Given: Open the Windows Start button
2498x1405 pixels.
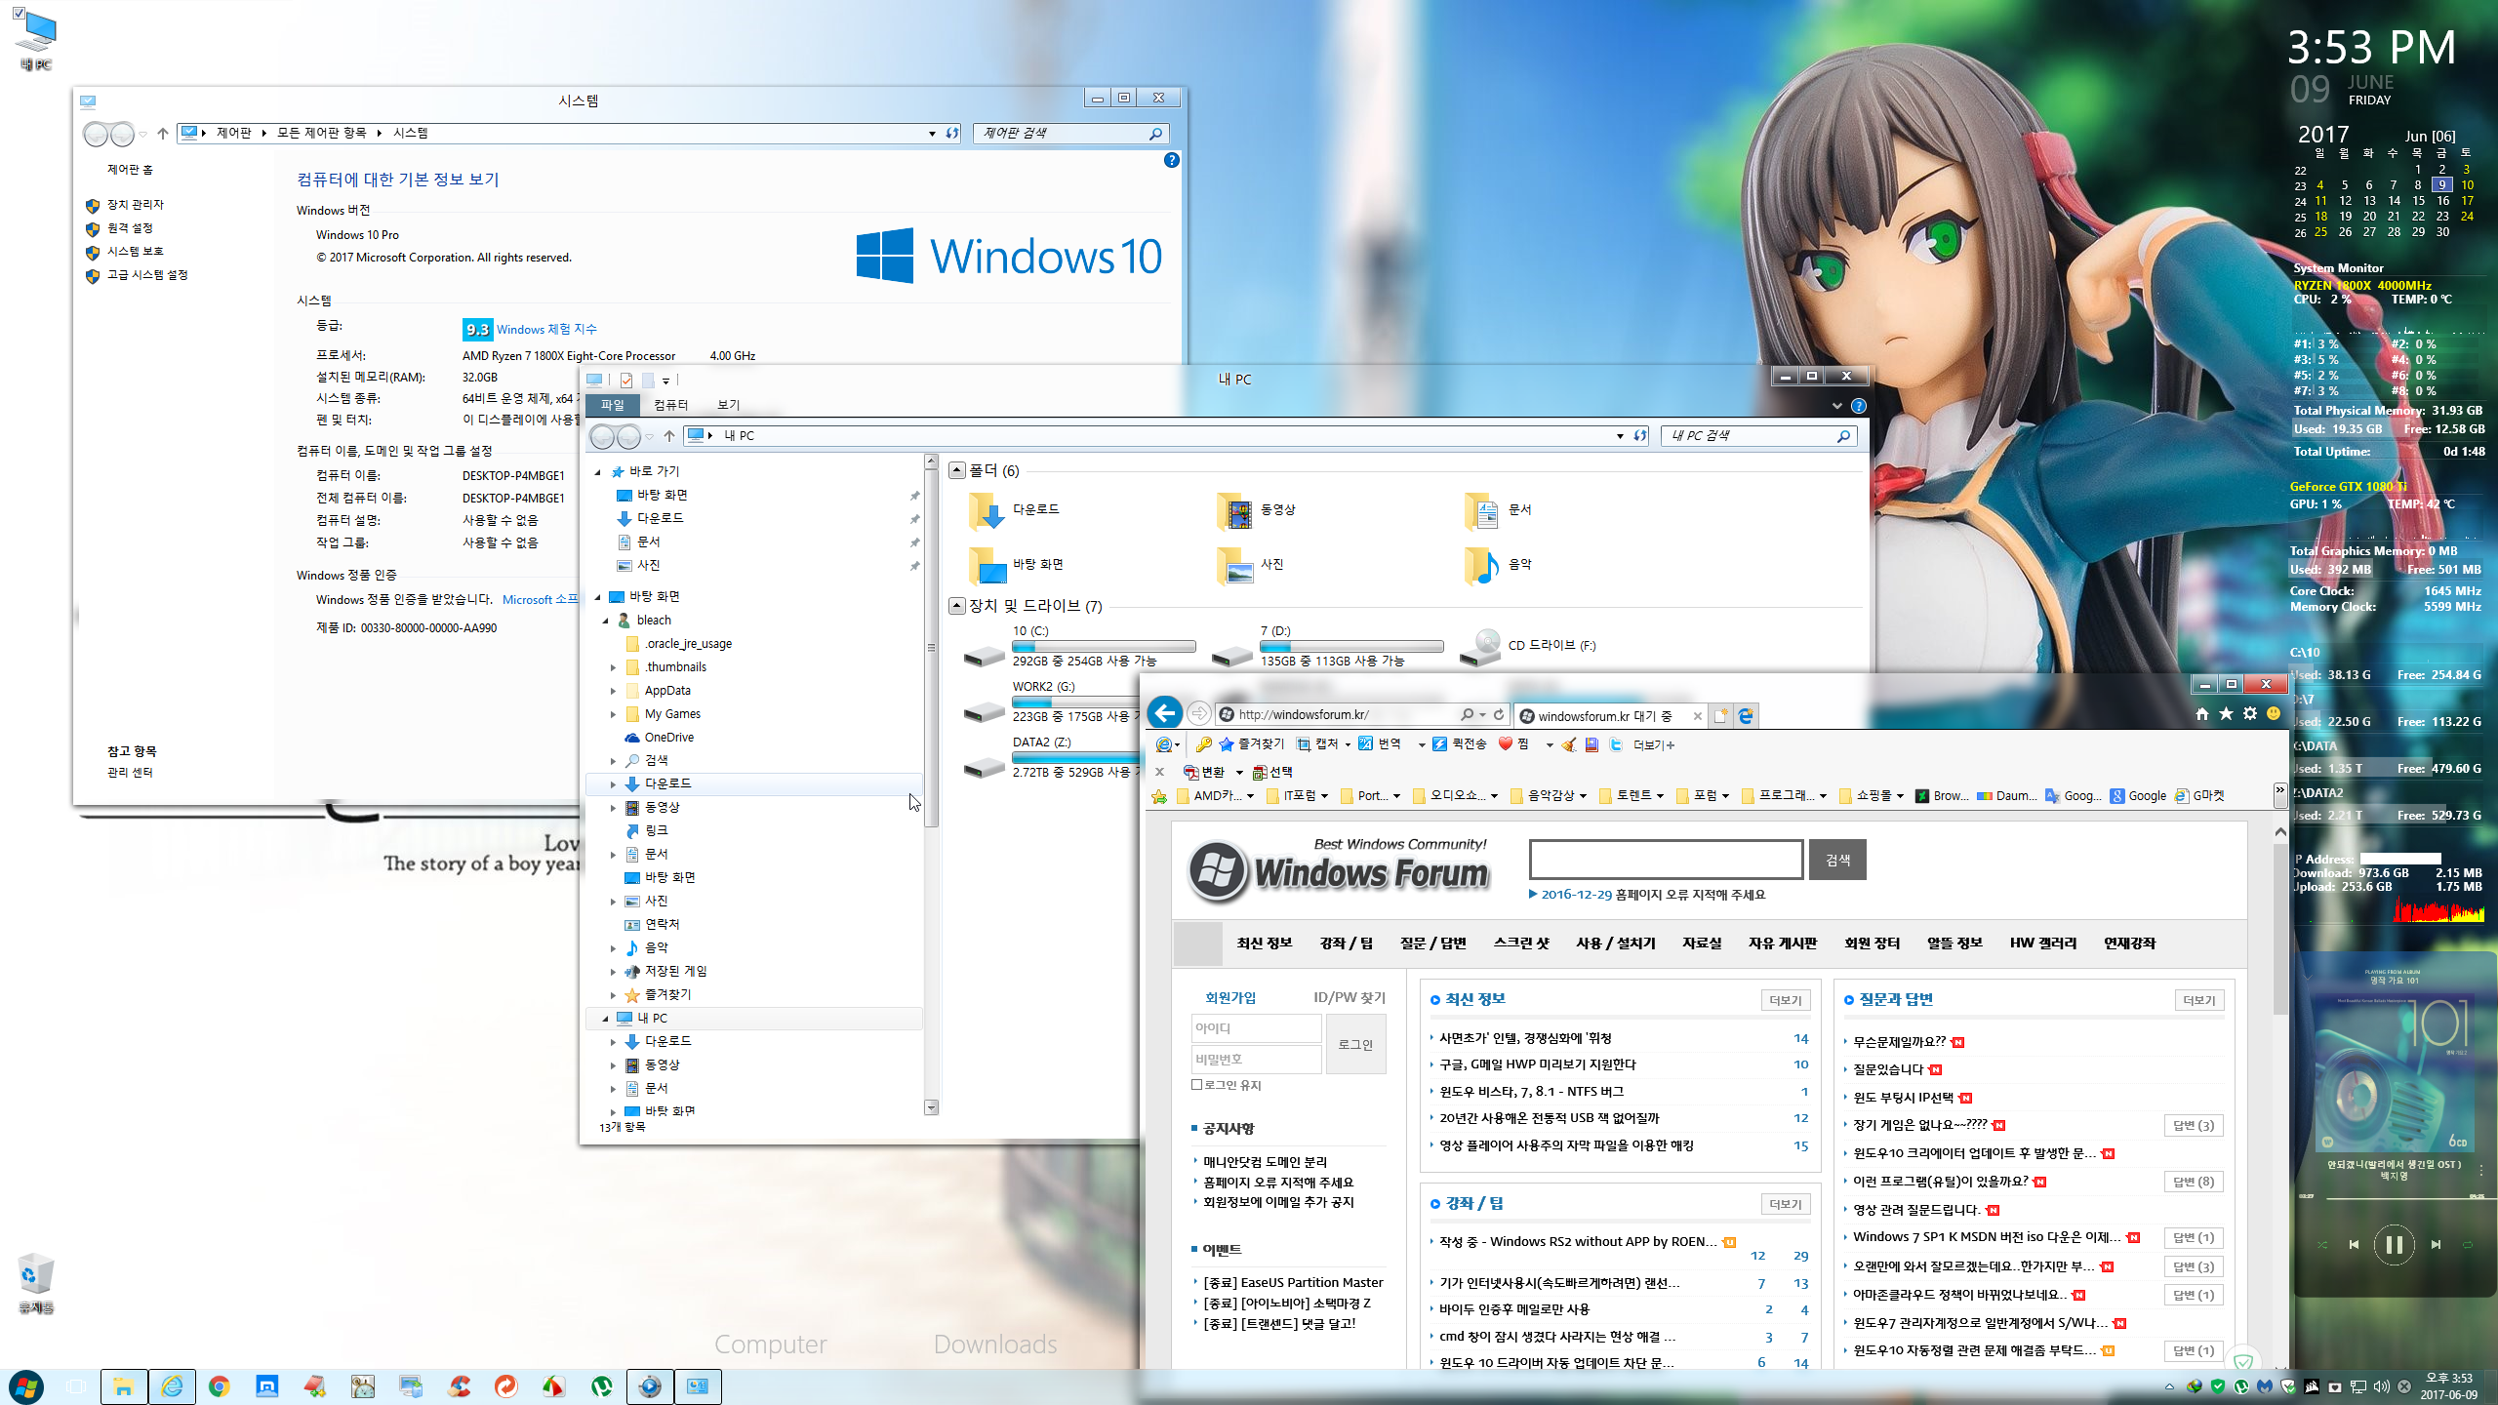Looking at the screenshot, I should click(x=26, y=1386).
